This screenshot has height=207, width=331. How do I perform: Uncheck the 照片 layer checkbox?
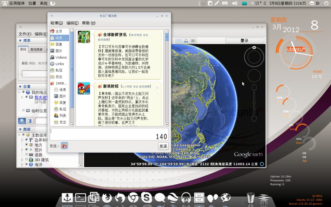(x=26, y=149)
